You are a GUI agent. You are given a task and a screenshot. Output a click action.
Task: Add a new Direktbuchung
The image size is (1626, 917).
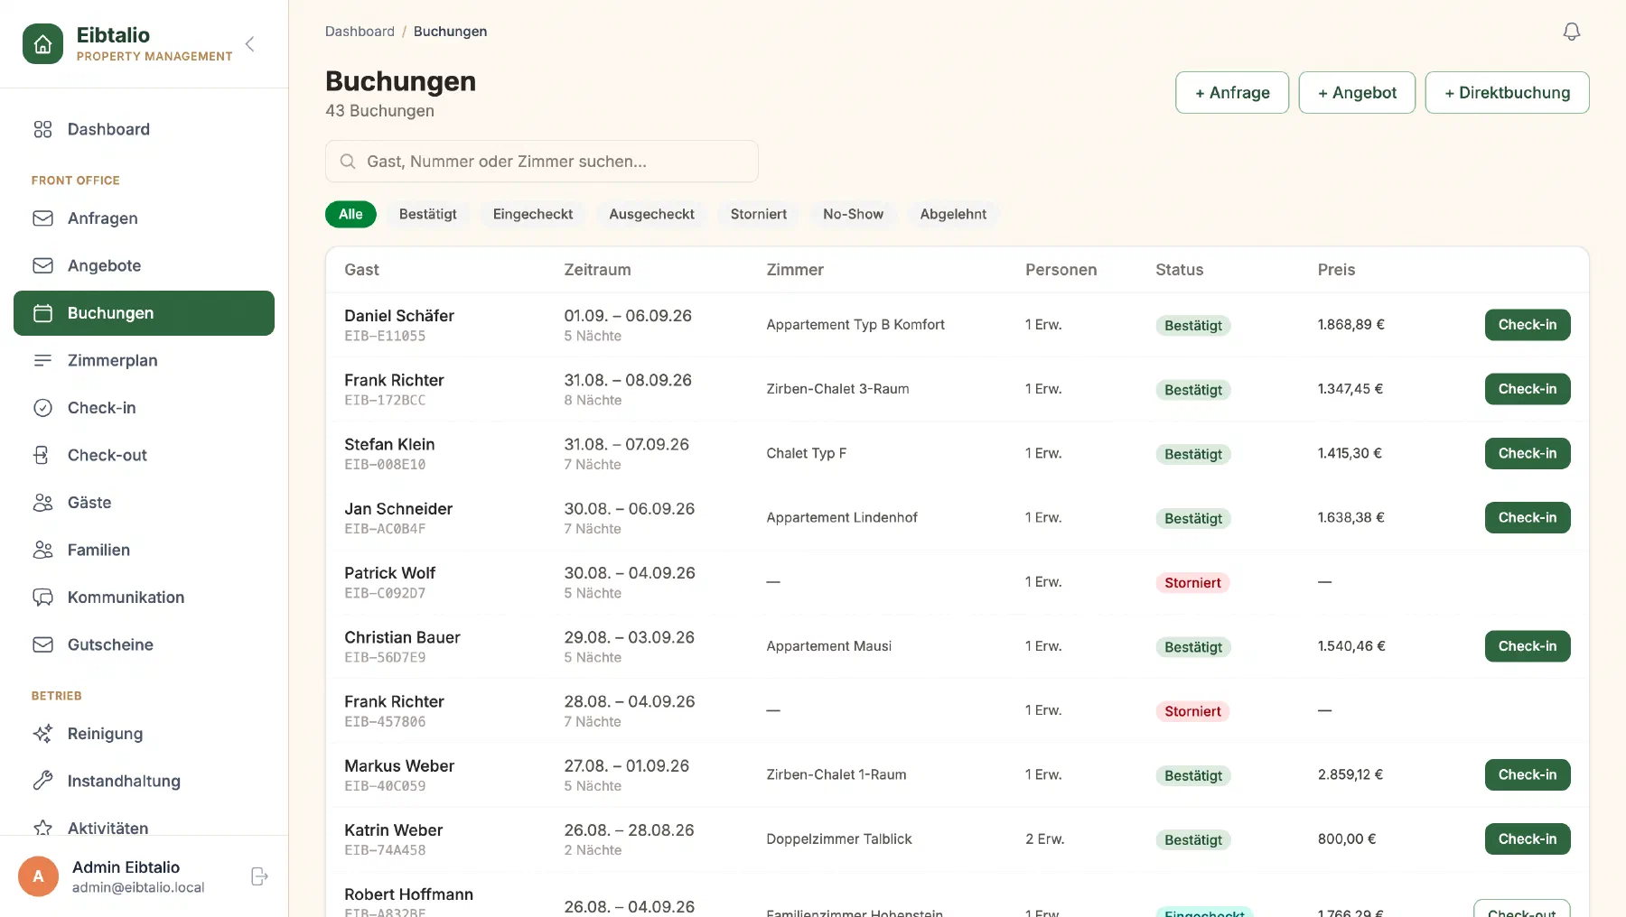(x=1507, y=93)
